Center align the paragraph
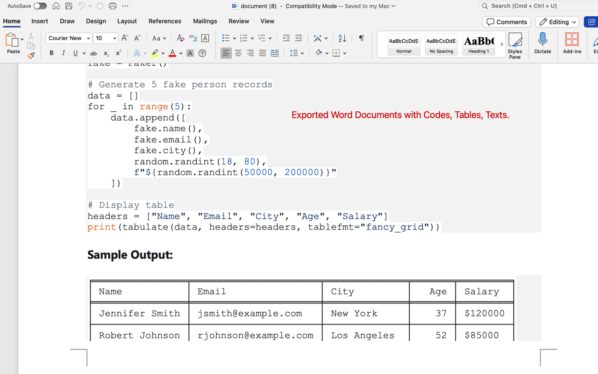The height and width of the screenshot is (374, 598). pyautogui.click(x=238, y=53)
